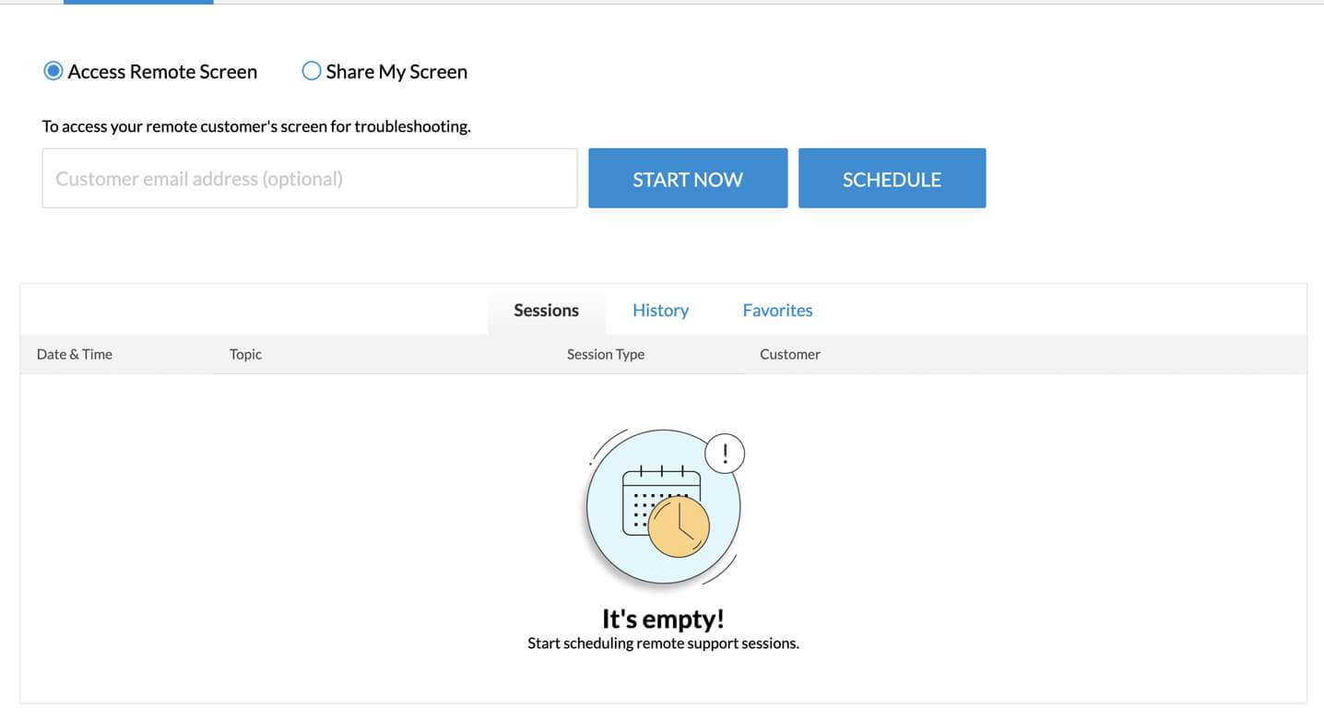Open the Favorites tab

pos(777,311)
